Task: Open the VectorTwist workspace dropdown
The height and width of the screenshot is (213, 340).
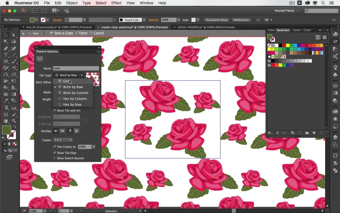Action: 286,11
